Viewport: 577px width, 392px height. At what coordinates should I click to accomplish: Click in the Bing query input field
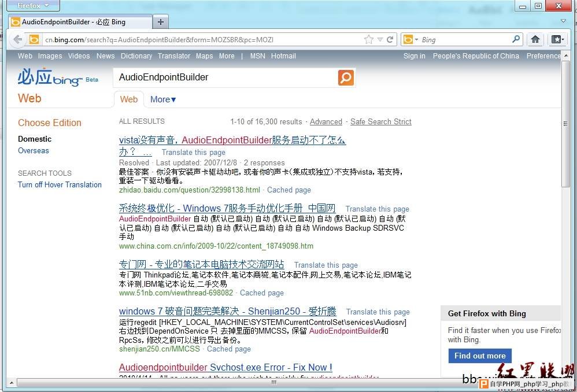pyautogui.click(x=225, y=77)
